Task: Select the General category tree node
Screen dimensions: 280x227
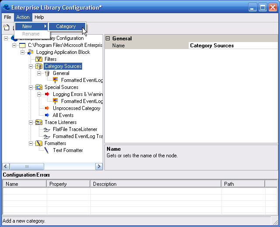Action: [x=61, y=73]
